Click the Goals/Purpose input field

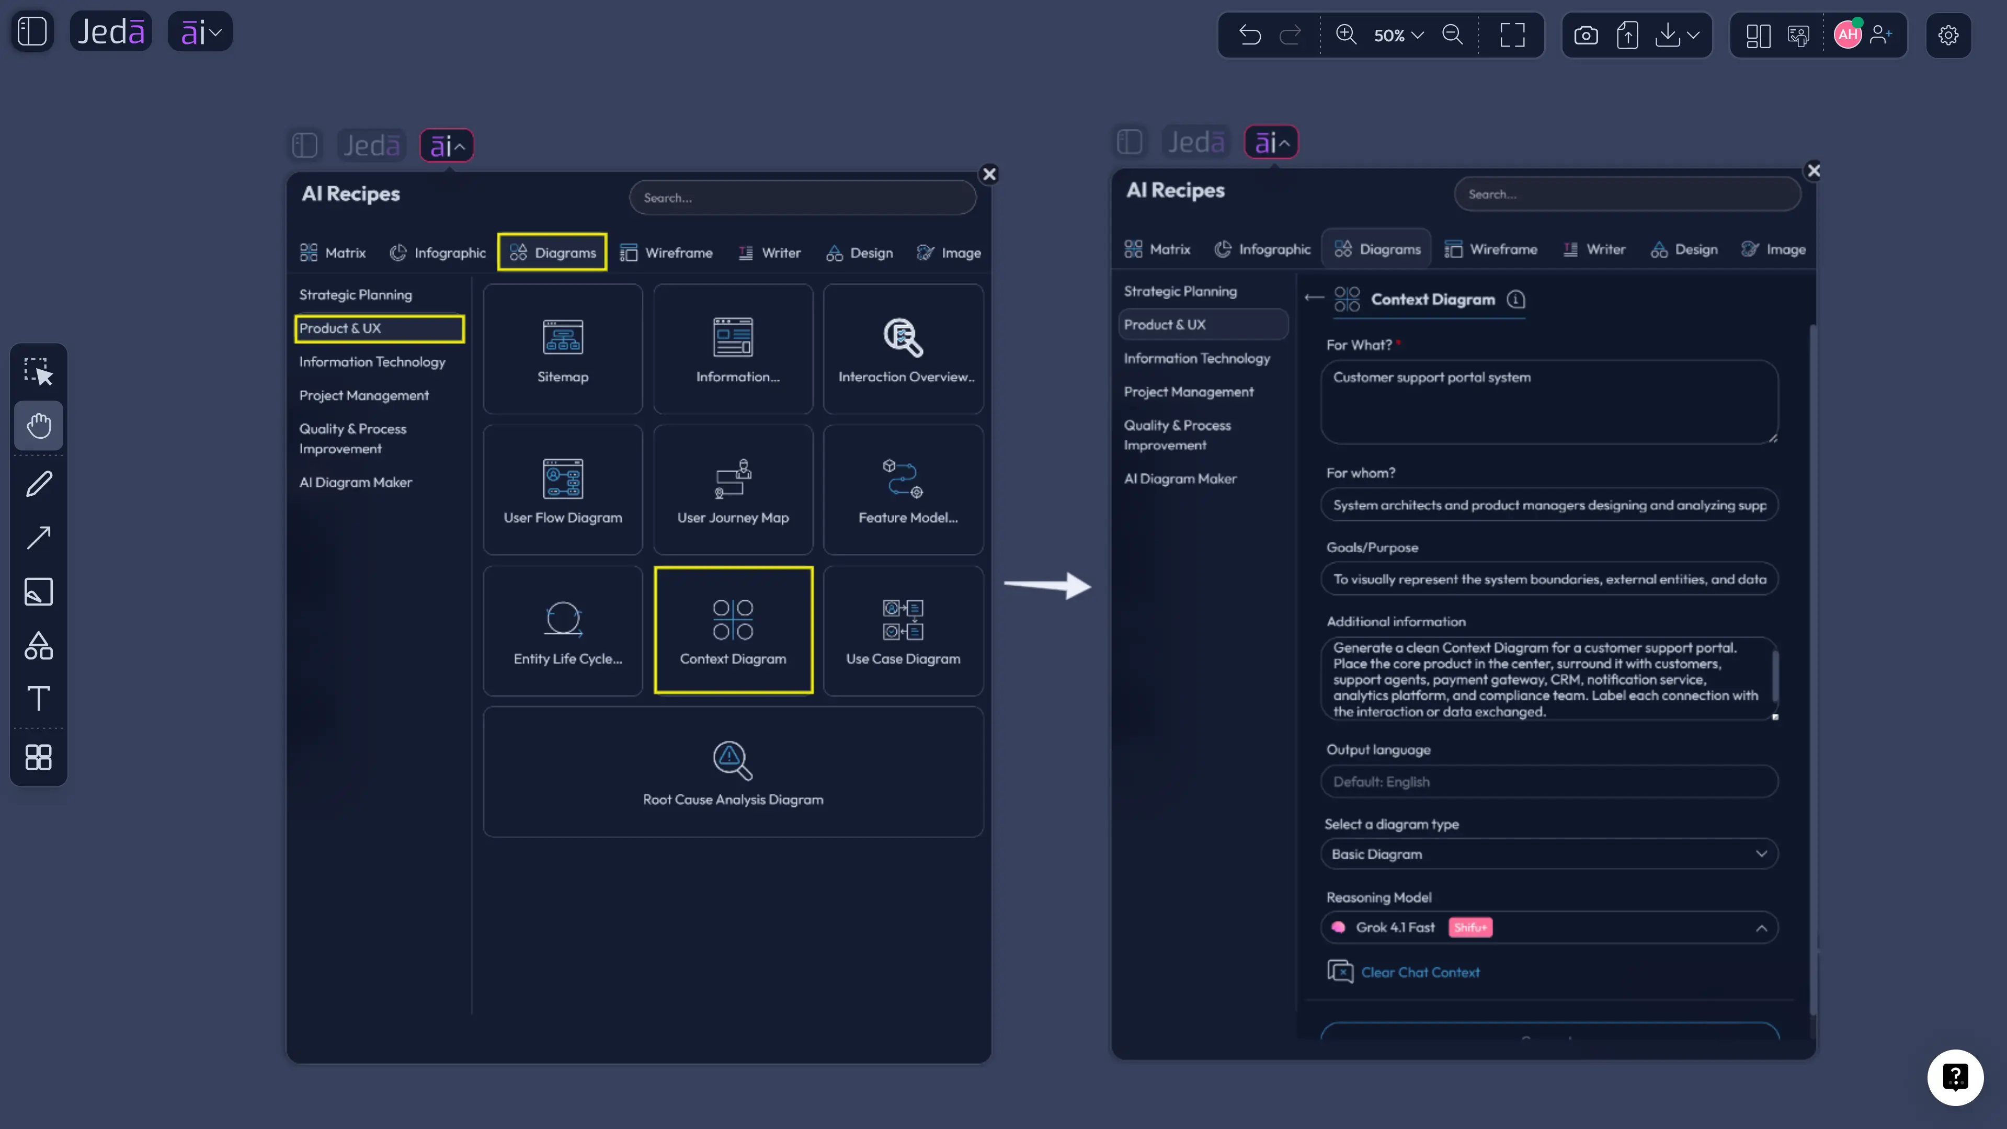tap(1549, 579)
